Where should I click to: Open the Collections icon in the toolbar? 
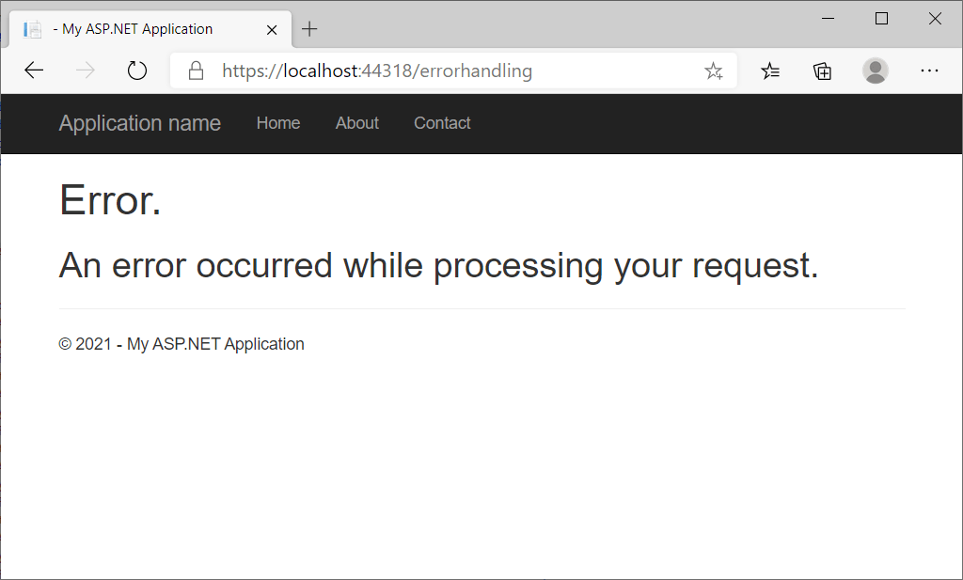pos(822,70)
